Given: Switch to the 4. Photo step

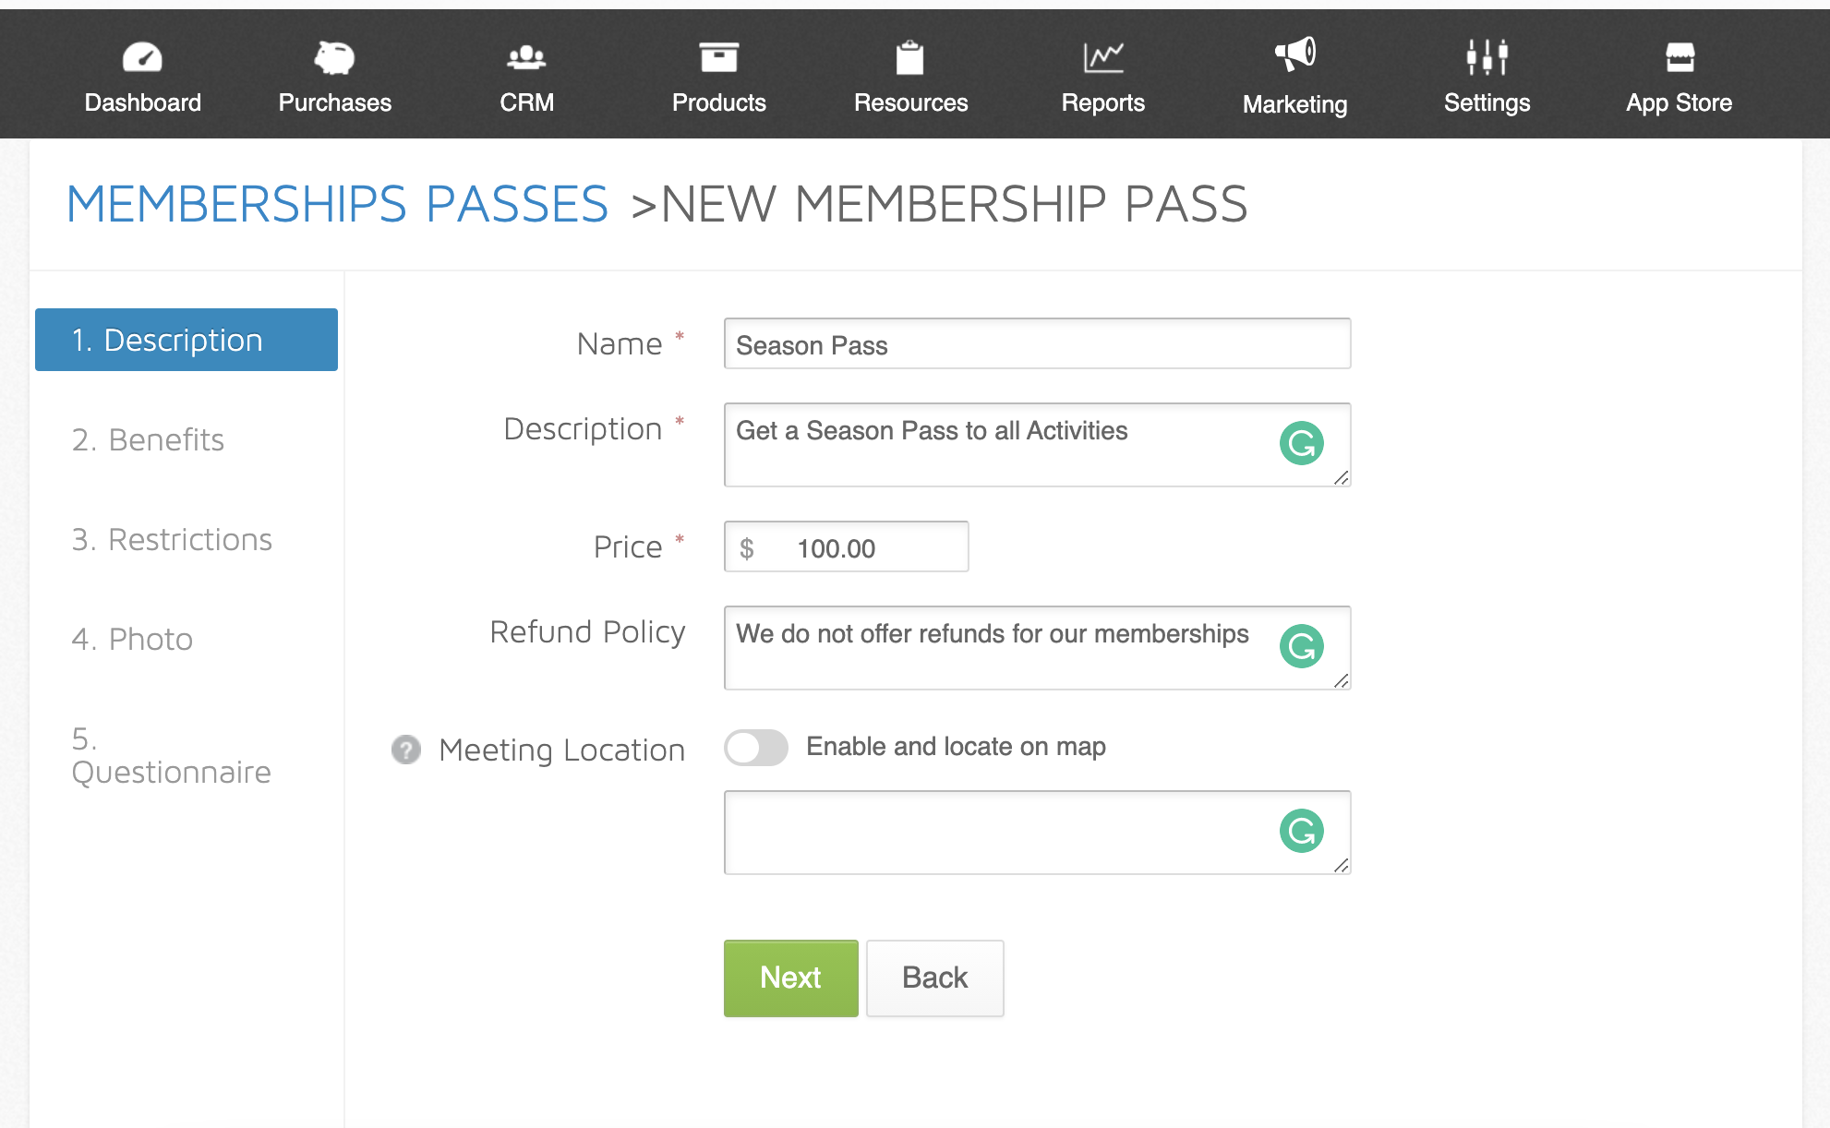Looking at the screenshot, I should tap(132, 639).
